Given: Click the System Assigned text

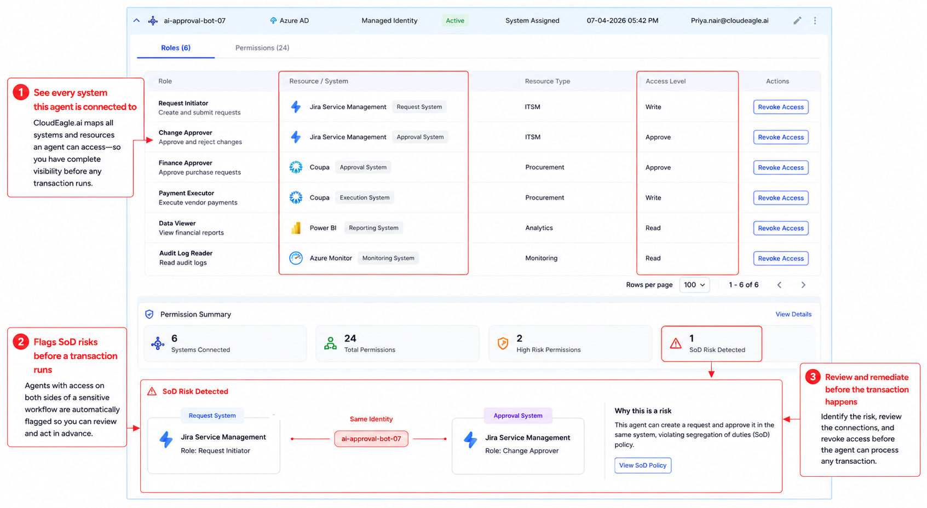Looking at the screenshot, I should [532, 21].
